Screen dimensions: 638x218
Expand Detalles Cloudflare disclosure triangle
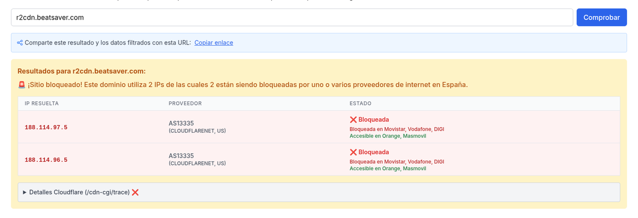(24, 192)
